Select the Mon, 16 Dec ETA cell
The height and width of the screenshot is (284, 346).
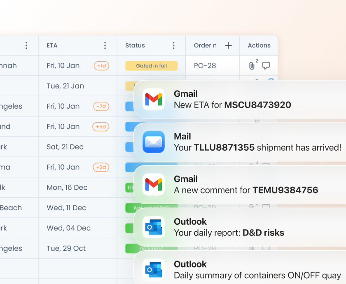[x=77, y=187]
